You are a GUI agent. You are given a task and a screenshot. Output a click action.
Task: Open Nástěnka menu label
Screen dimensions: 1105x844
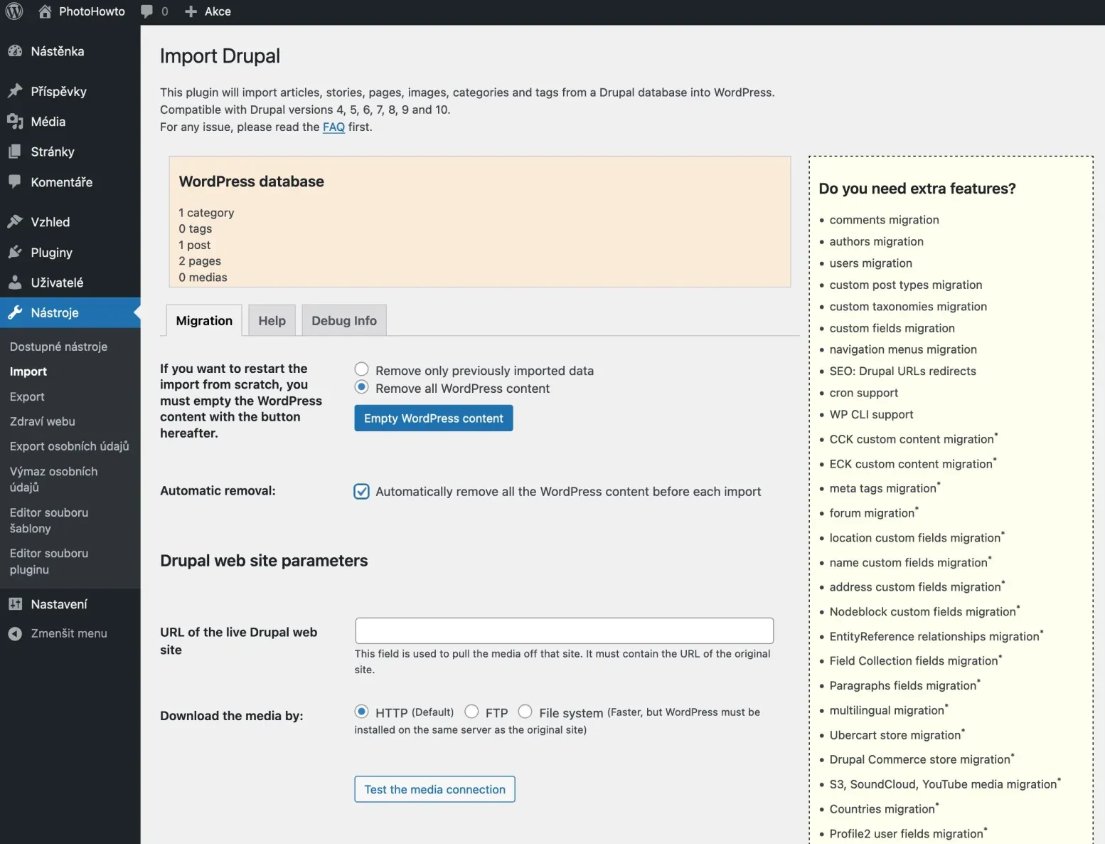click(58, 51)
